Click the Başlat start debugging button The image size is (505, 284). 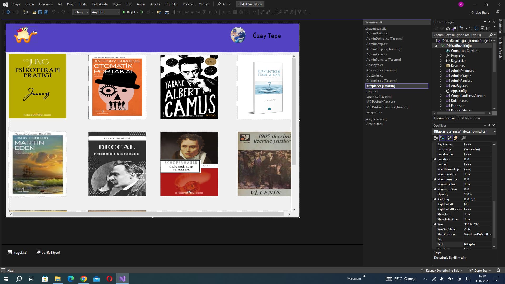coord(130,12)
